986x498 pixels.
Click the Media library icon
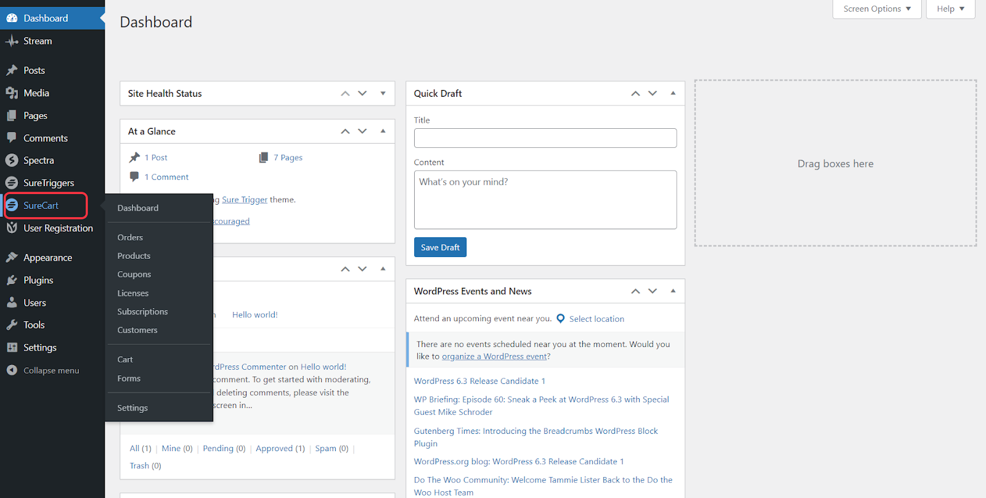pos(12,93)
